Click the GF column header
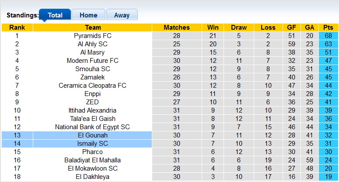 click(292, 27)
